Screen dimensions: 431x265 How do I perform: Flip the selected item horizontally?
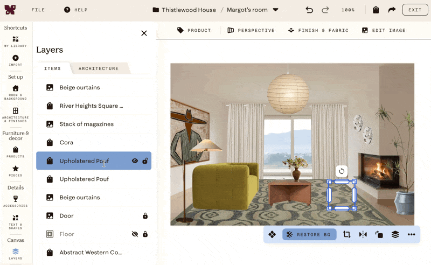pos(363,234)
